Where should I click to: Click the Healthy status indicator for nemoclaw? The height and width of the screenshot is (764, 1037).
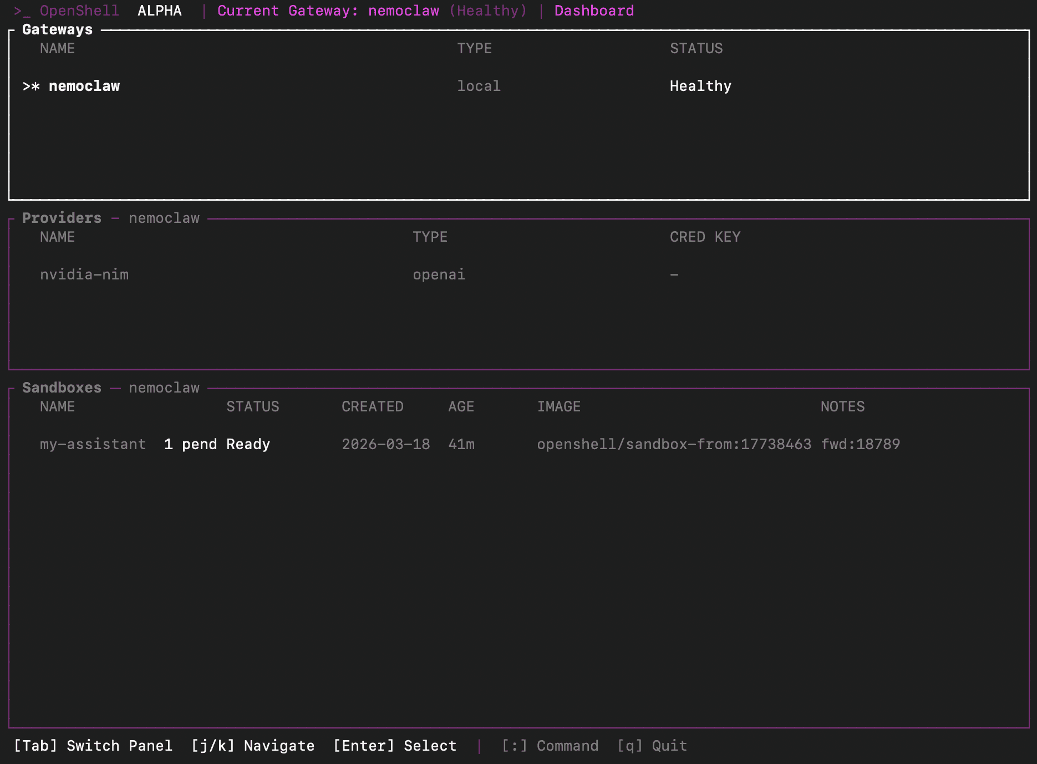(x=700, y=86)
